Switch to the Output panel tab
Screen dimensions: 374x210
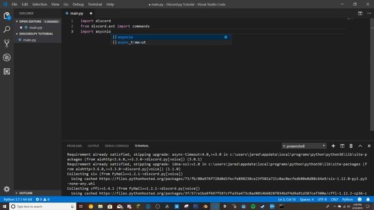tap(93, 146)
